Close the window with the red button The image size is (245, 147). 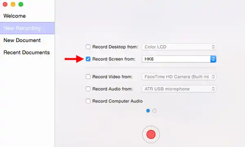click(5, 4)
